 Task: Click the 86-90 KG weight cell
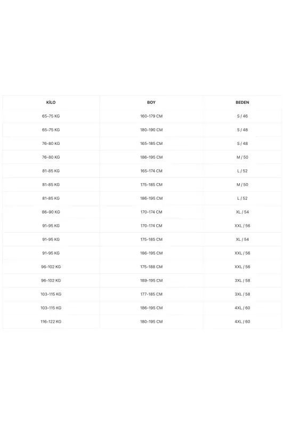(51, 212)
